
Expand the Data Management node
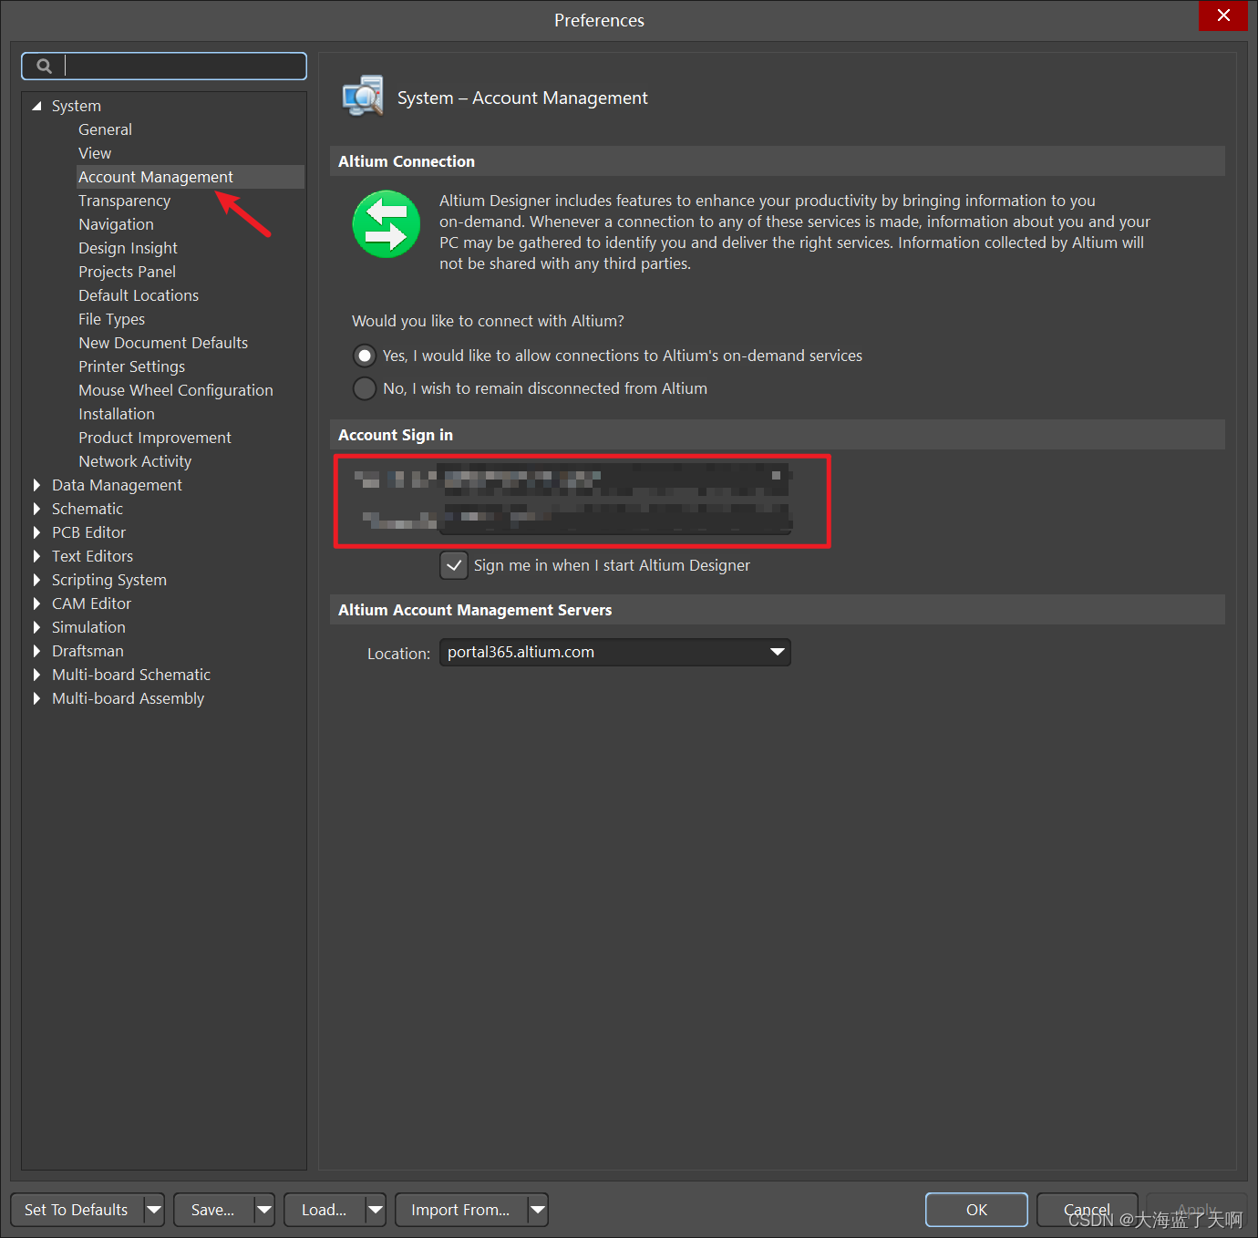(36, 485)
